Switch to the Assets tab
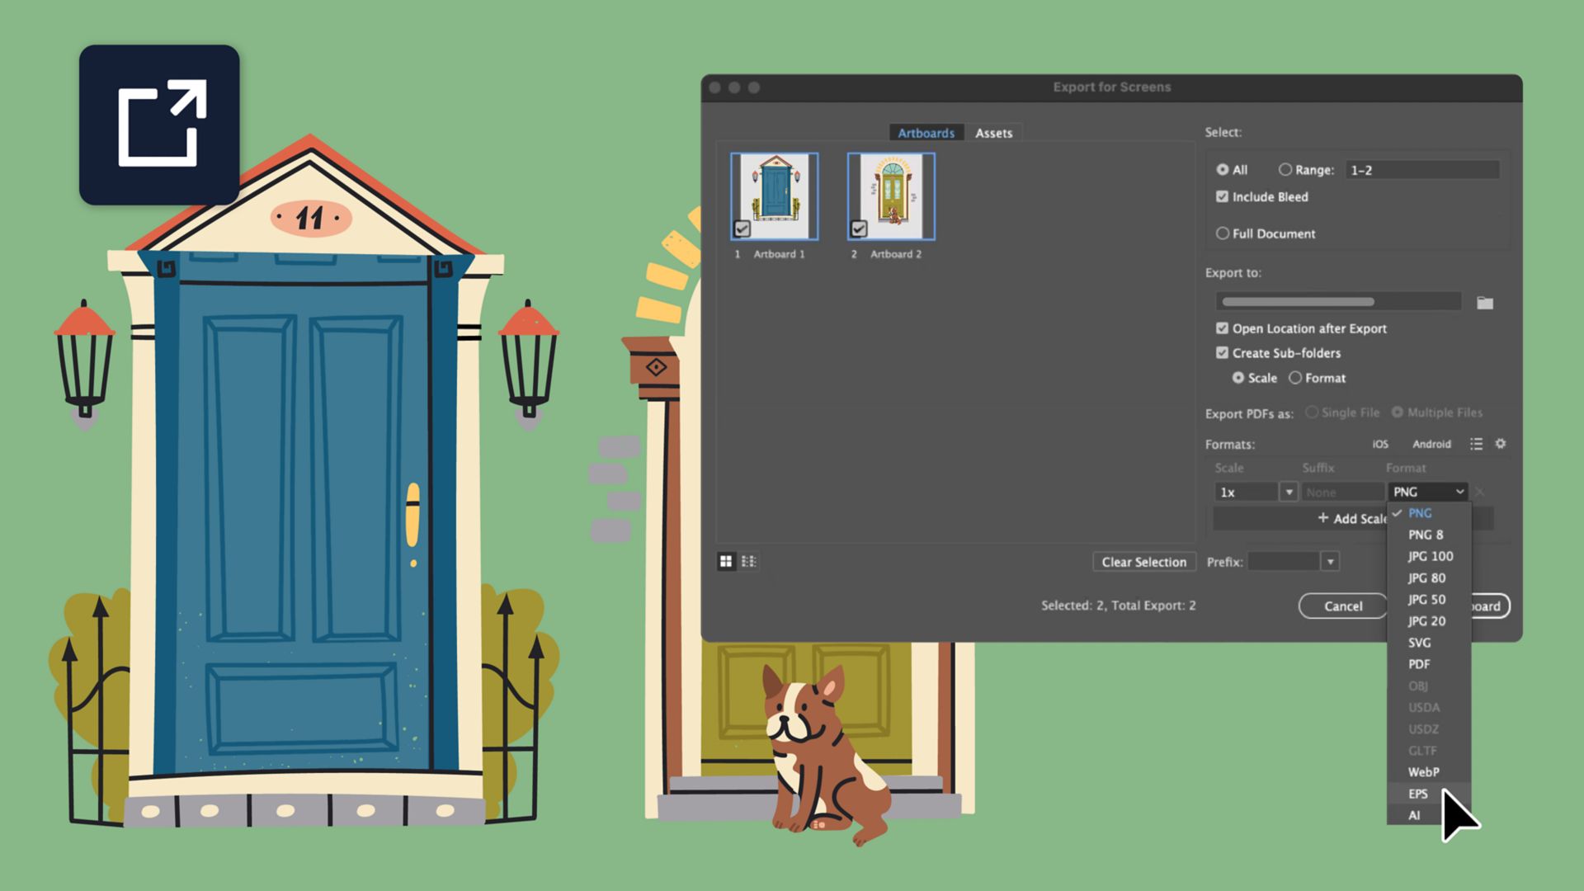This screenshot has width=1584, height=891. (992, 132)
